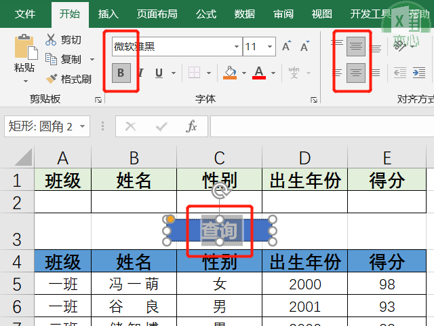Toggle Italic formatting
This screenshot has height=326, width=434.
[x=140, y=73]
